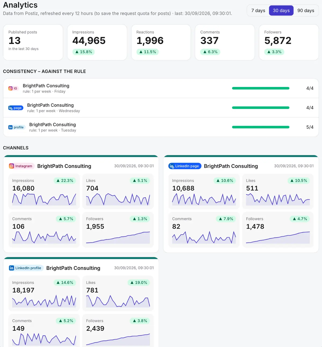322x347 pixels.
Task: Click the LinkedIn page badge on channel card
Action: (185, 166)
